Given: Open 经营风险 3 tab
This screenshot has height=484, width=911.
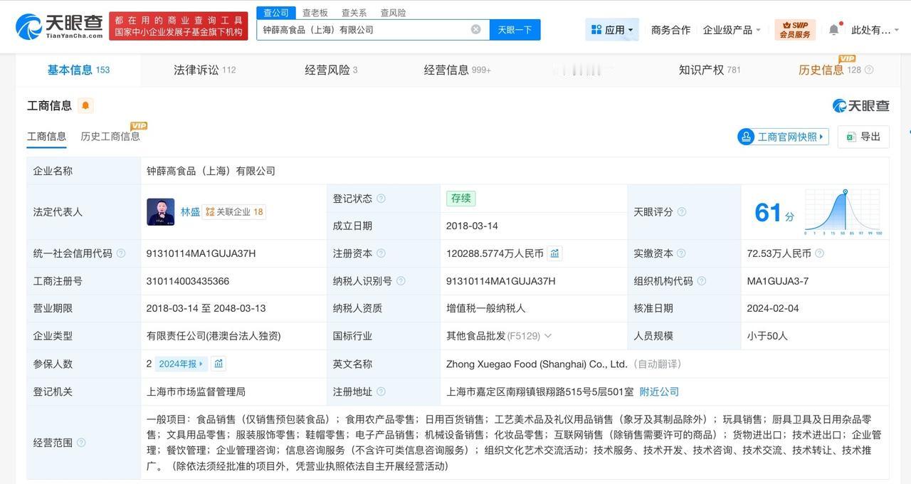Looking at the screenshot, I should coord(331,70).
